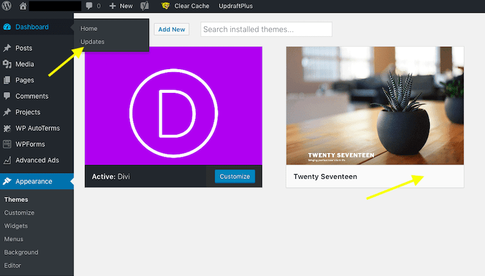485x276 pixels.
Task: Click the plus icon beside New
Action: 113,6
